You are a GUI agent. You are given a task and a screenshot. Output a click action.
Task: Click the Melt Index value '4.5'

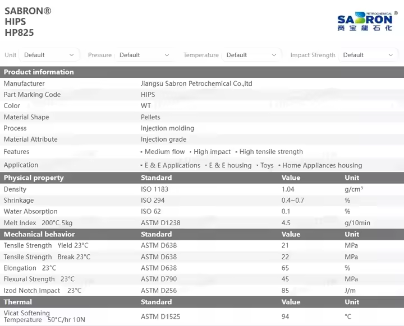point(286,223)
